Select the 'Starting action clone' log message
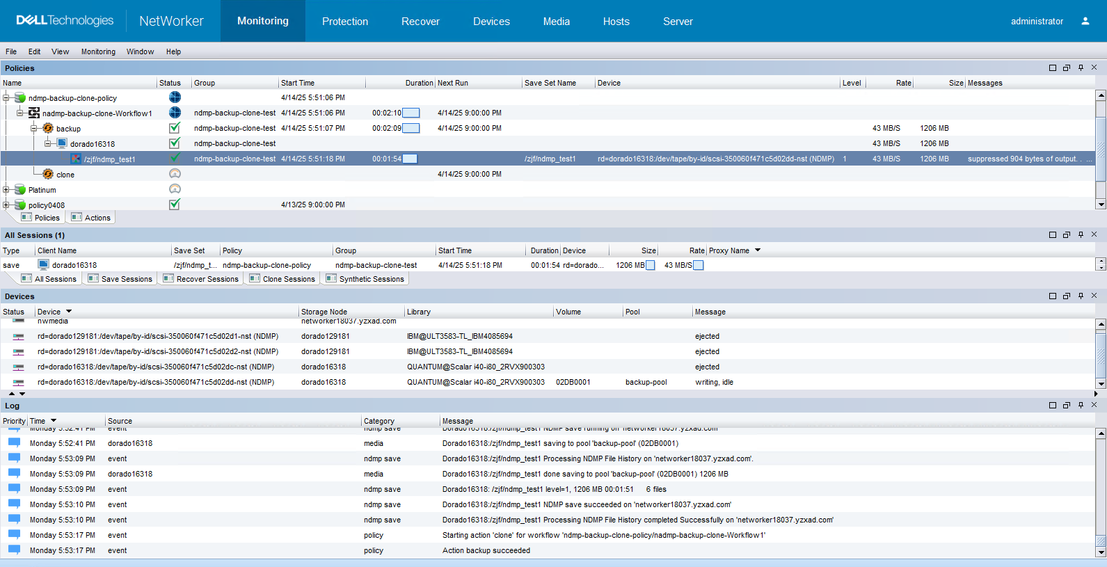This screenshot has height=567, width=1107. pos(604,535)
